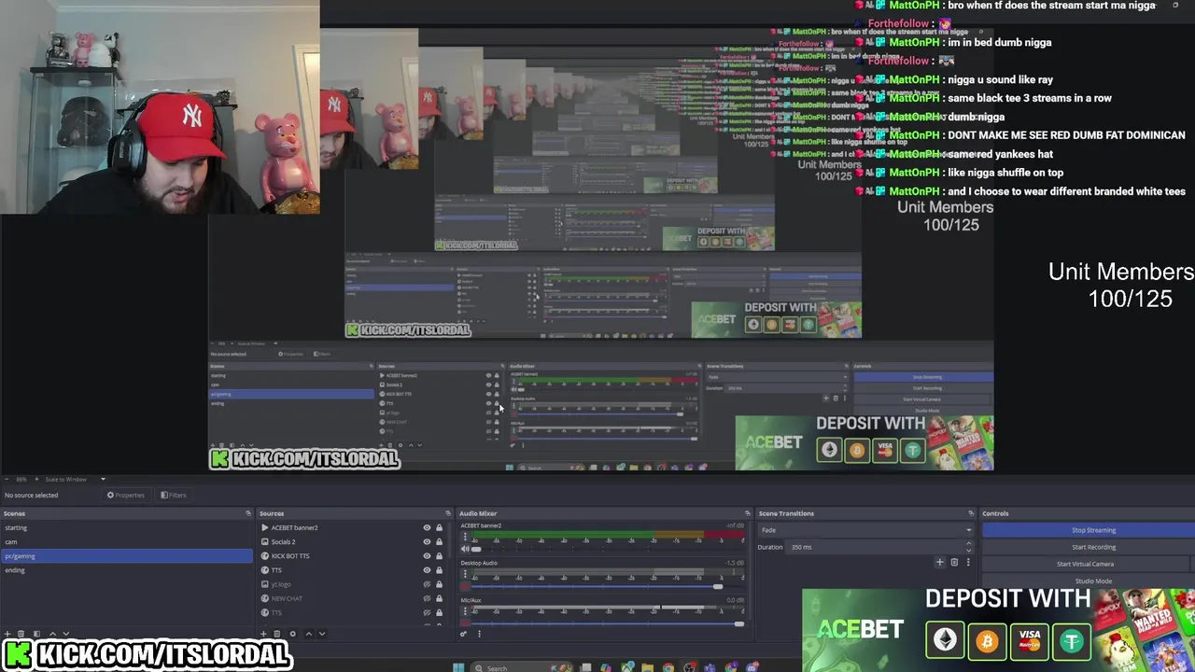1195x672 pixels.
Task: Click the ACEBET banner2 volume slider handle
Action: point(476,549)
